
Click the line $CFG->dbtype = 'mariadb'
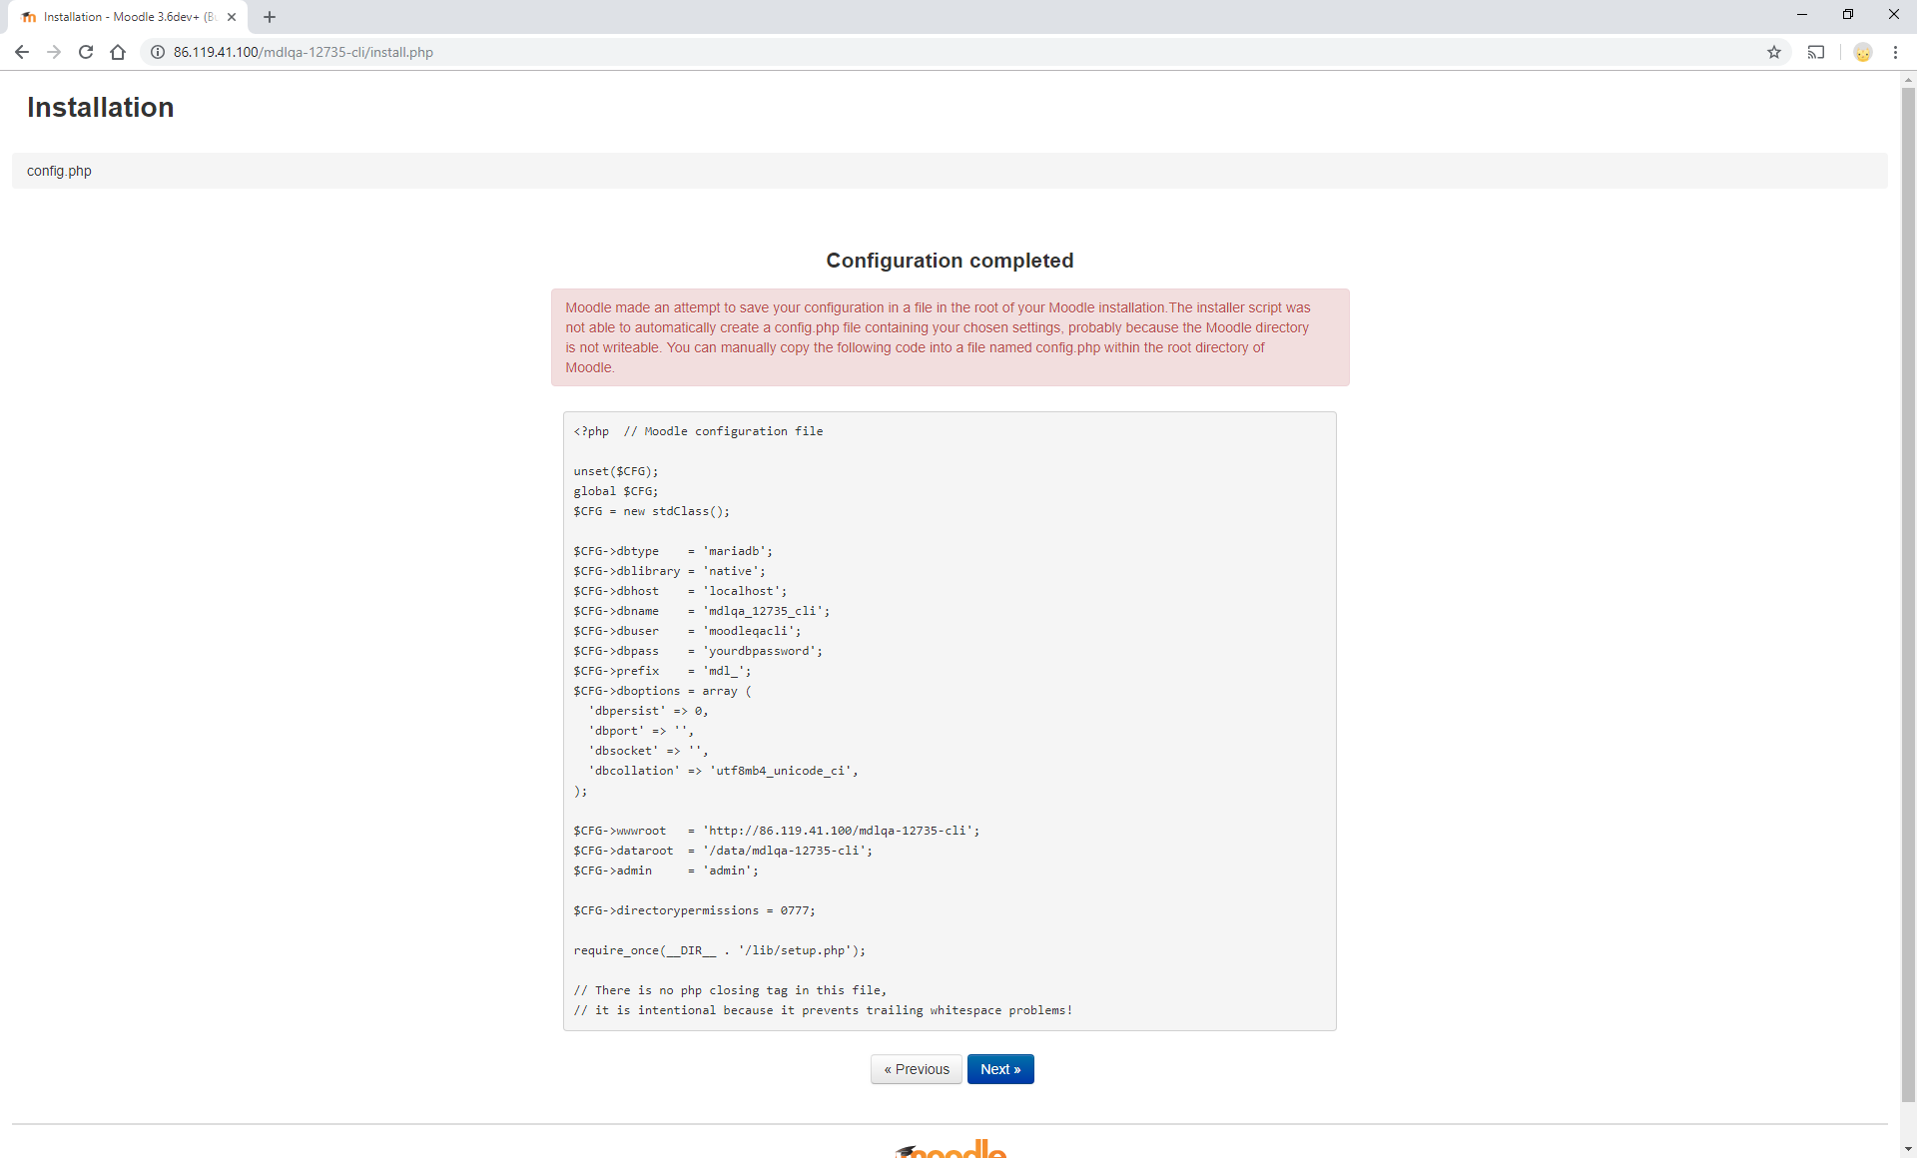(x=673, y=551)
